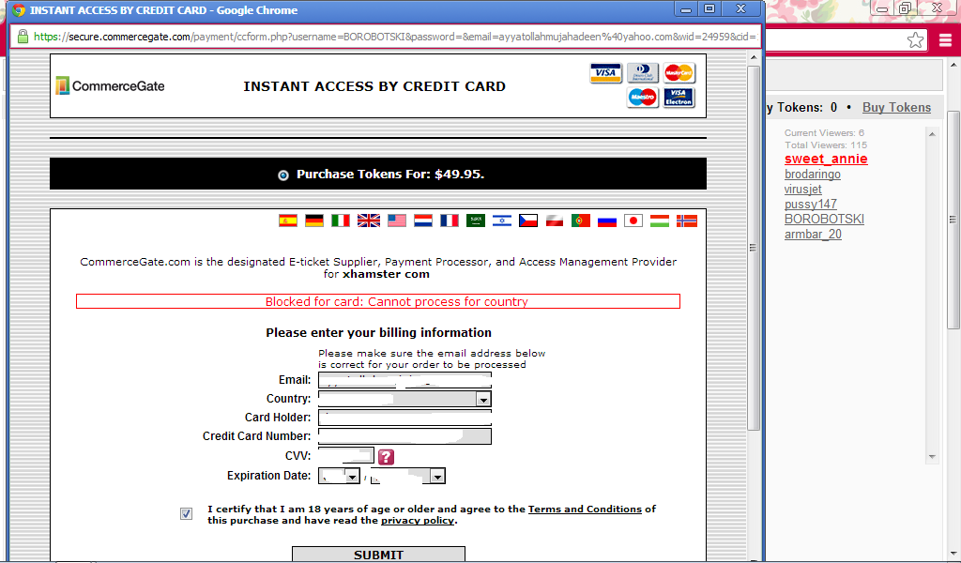Select the Israel flag language
The height and width of the screenshot is (563, 961).
point(502,221)
